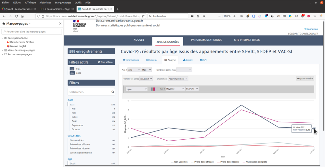Toggle the Non-vaccinés series in the chart legend
Image resolution: width=325 pixels, height=167 pixels.
179,162
